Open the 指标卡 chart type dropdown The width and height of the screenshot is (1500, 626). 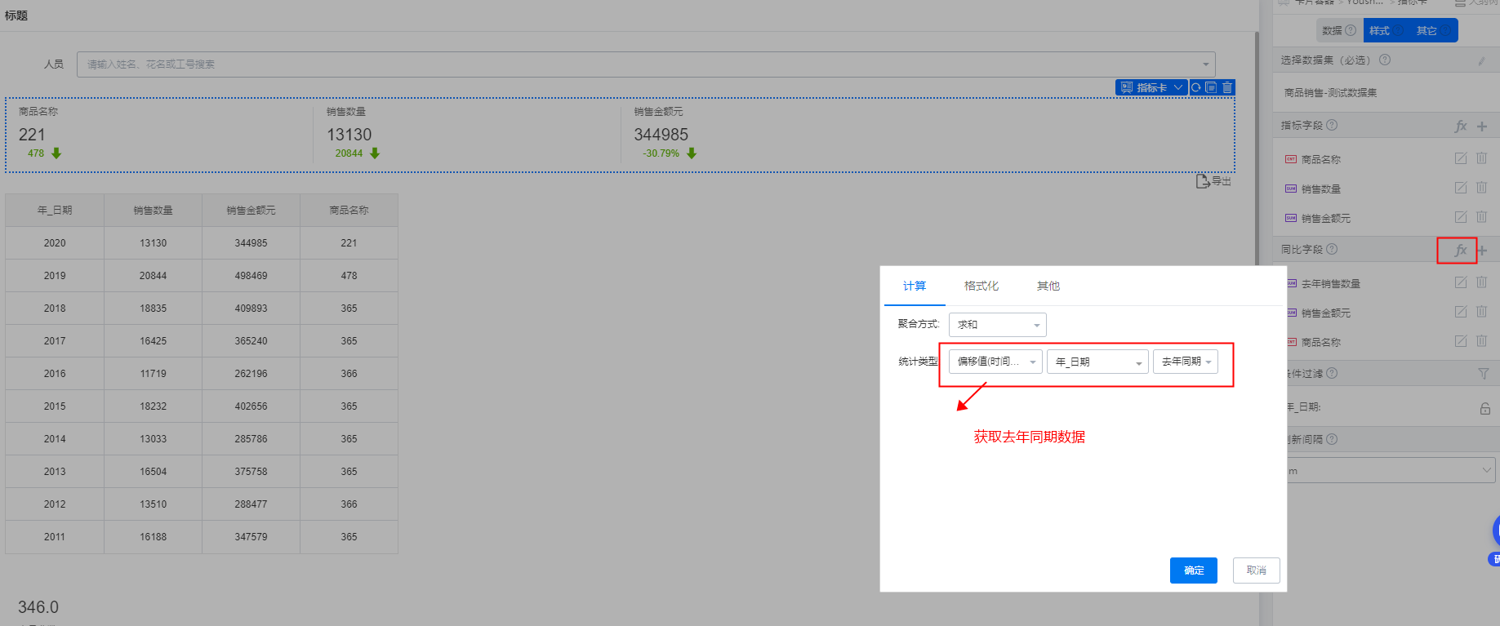pyautogui.click(x=1151, y=87)
